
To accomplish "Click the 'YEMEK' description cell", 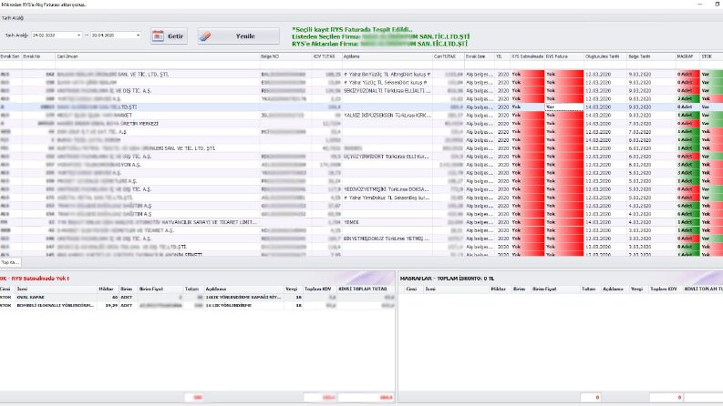I will coord(387,222).
